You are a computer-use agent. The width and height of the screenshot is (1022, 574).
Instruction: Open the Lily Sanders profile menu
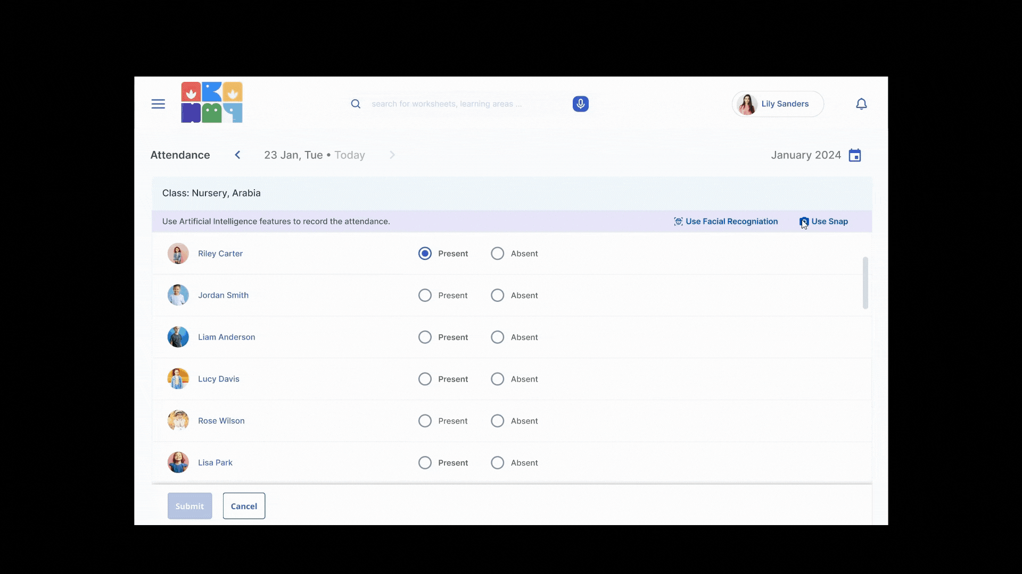tap(778, 104)
